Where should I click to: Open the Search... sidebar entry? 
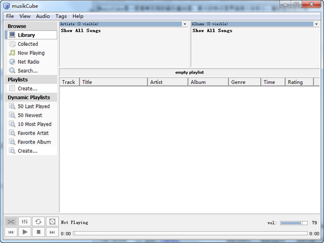32,70
